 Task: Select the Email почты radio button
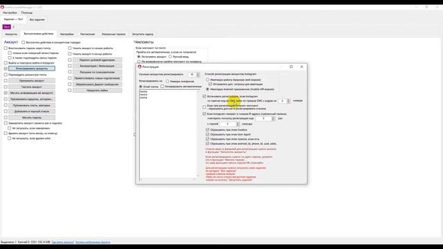point(141,86)
